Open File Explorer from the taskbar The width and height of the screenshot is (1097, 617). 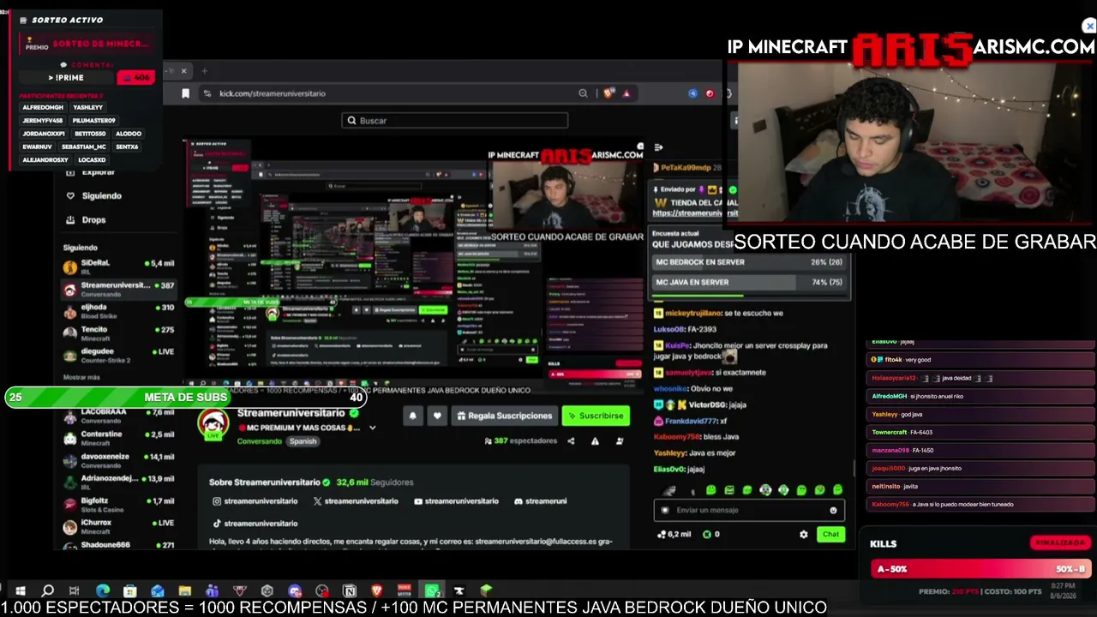(x=184, y=590)
